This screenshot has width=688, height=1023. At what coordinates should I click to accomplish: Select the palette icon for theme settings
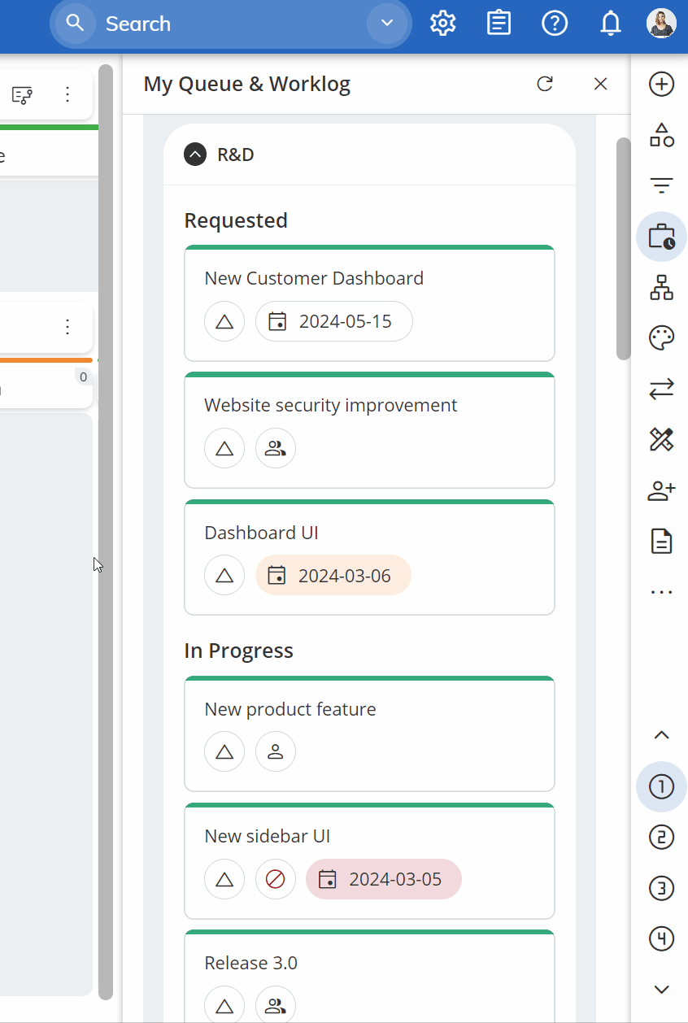(661, 337)
